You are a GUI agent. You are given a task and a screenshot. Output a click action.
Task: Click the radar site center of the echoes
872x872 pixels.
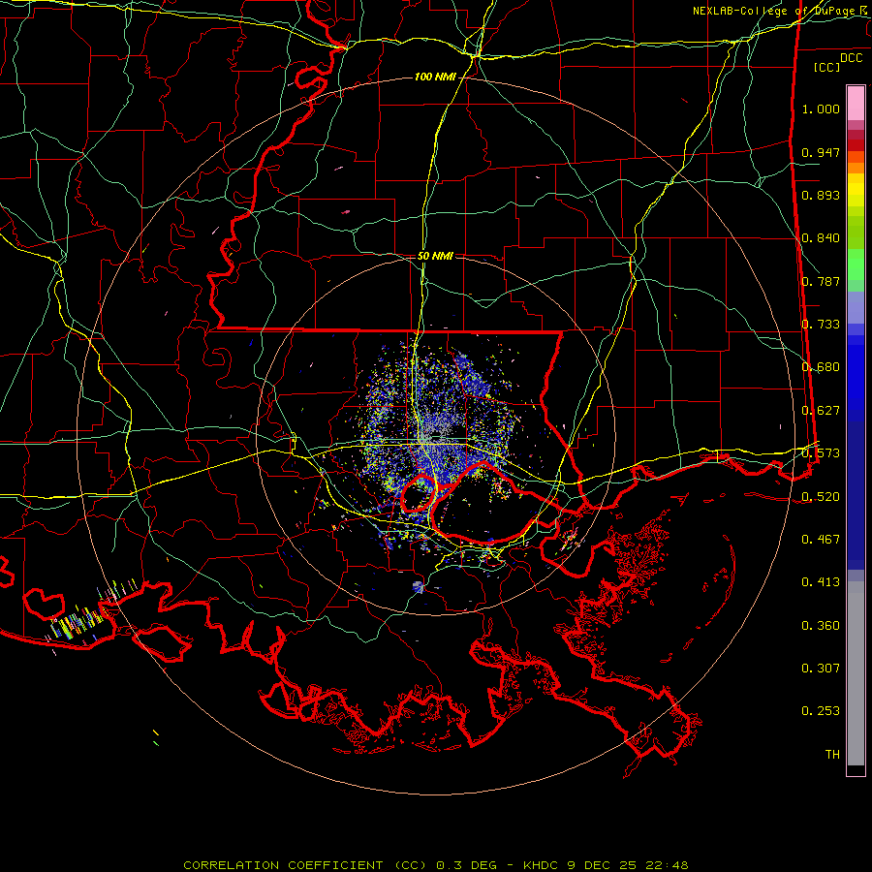click(x=436, y=437)
